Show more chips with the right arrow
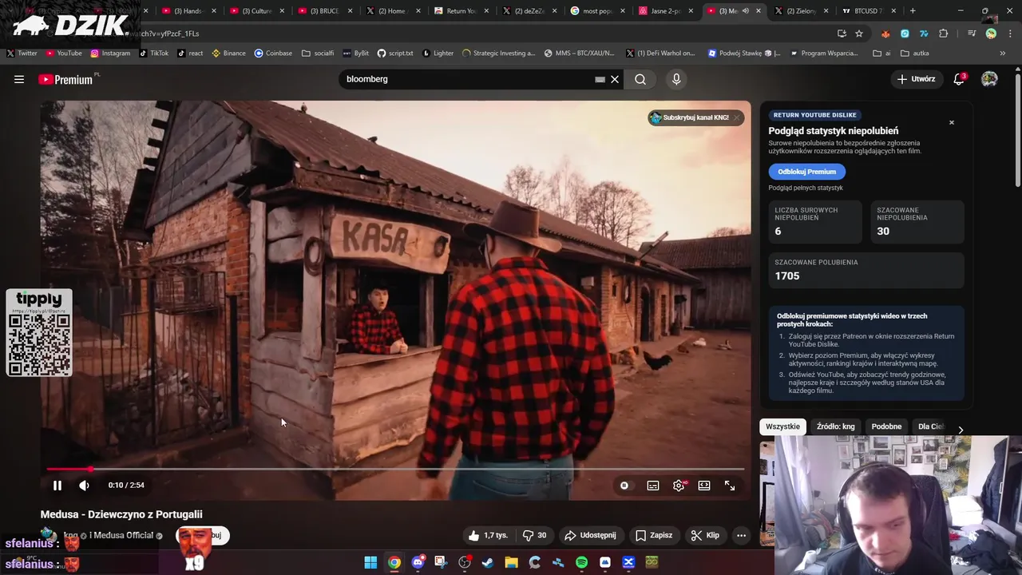Viewport: 1022px width, 575px height. pyautogui.click(x=961, y=430)
